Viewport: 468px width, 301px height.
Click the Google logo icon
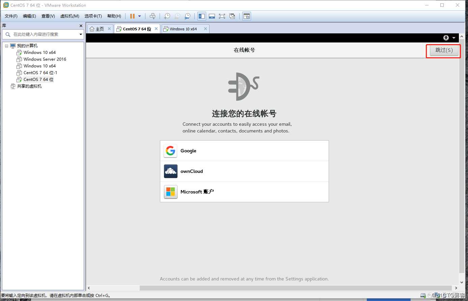coord(170,151)
